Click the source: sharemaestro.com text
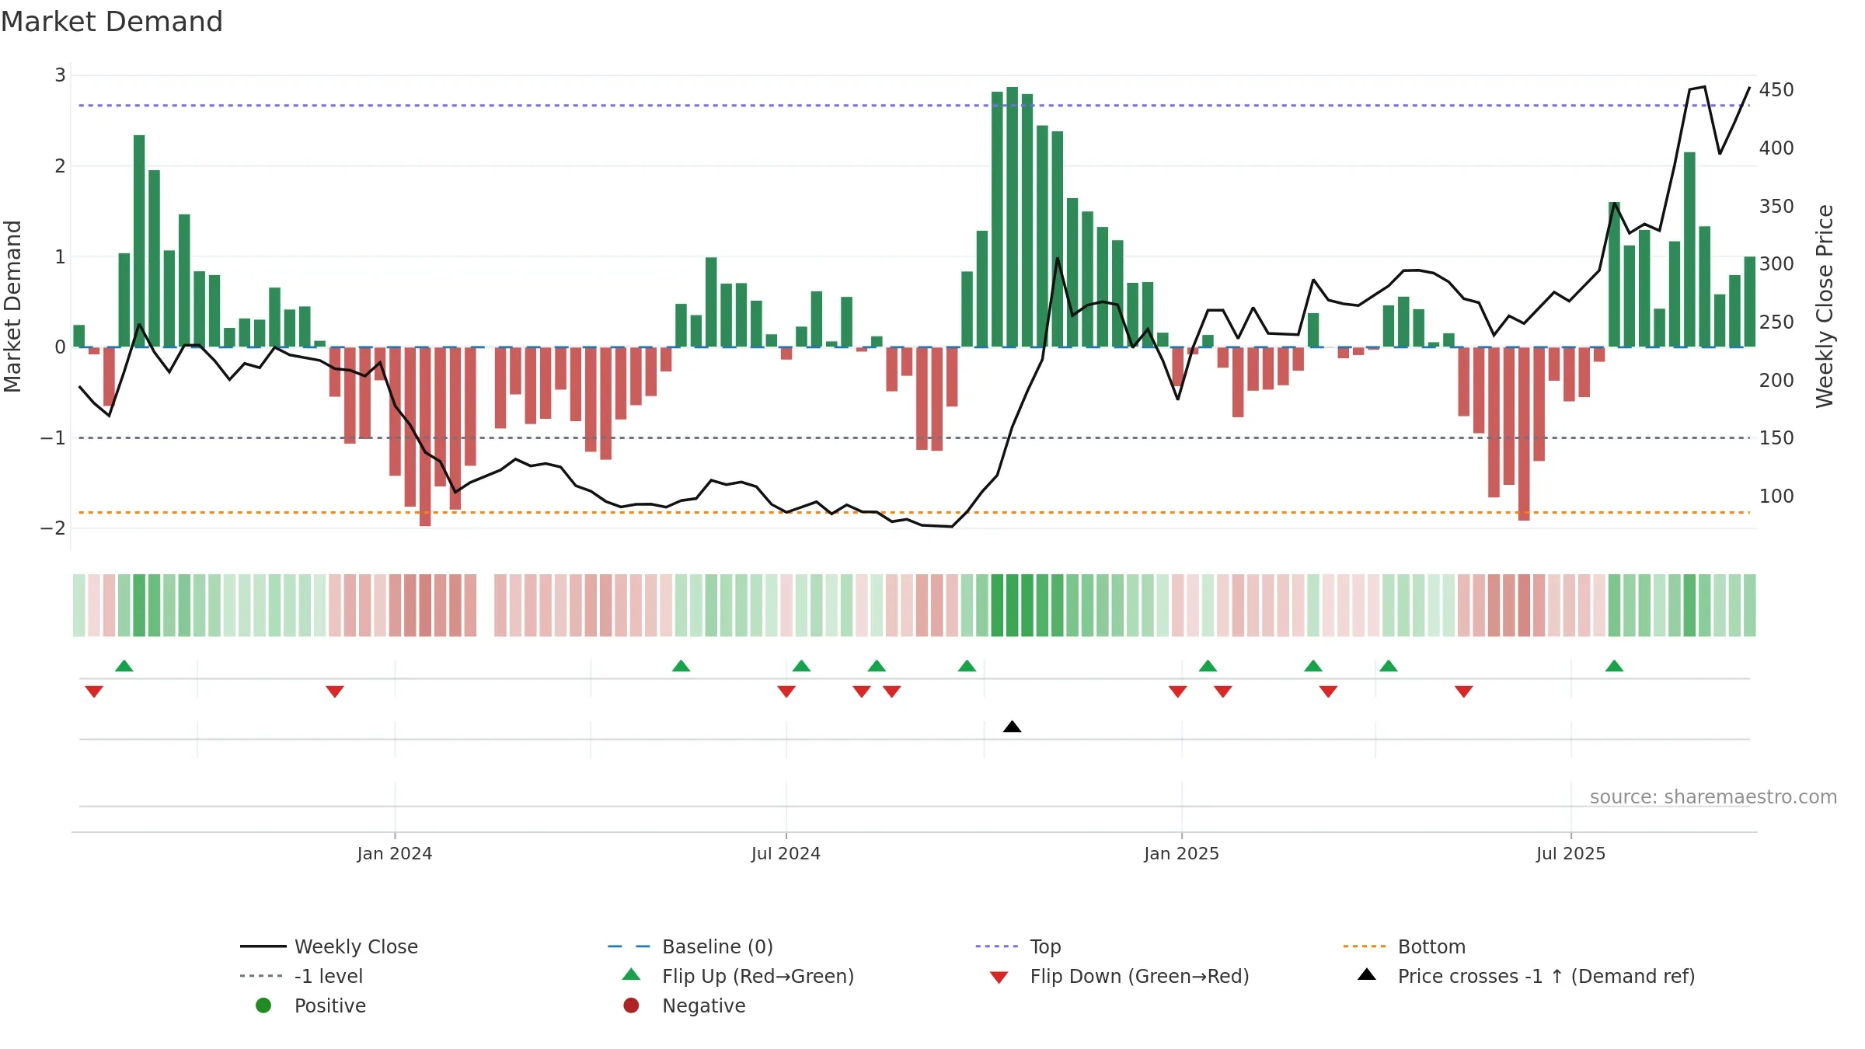This screenshot has width=1865, height=1049. tap(1713, 797)
